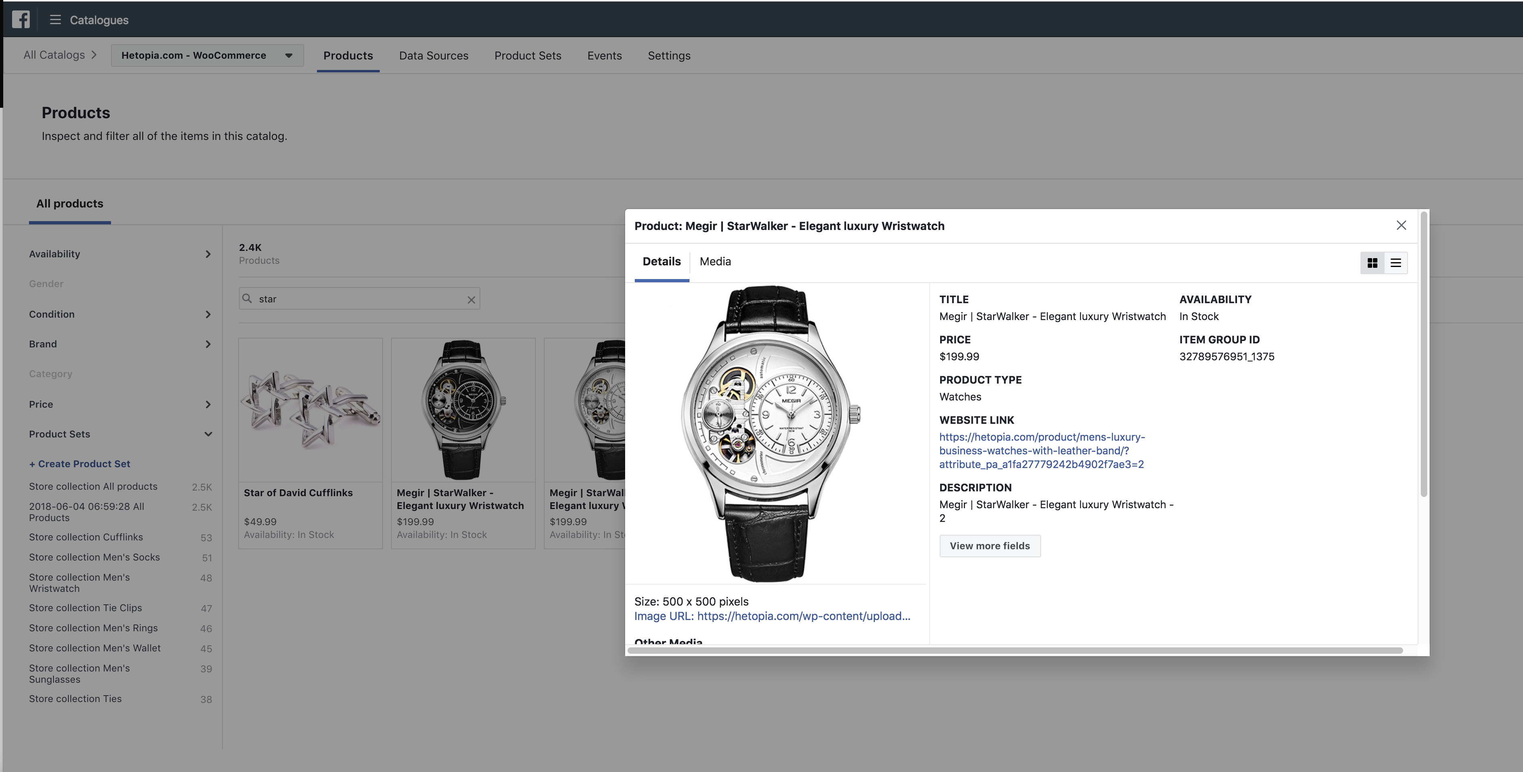Open the black Megir StarWalker watch thumbnail

[463, 410]
